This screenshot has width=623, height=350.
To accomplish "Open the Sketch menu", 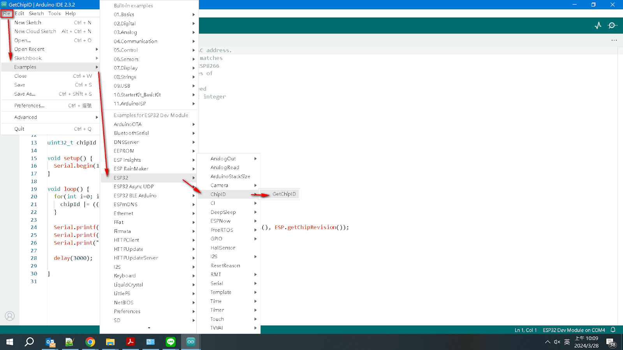I will (36, 13).
